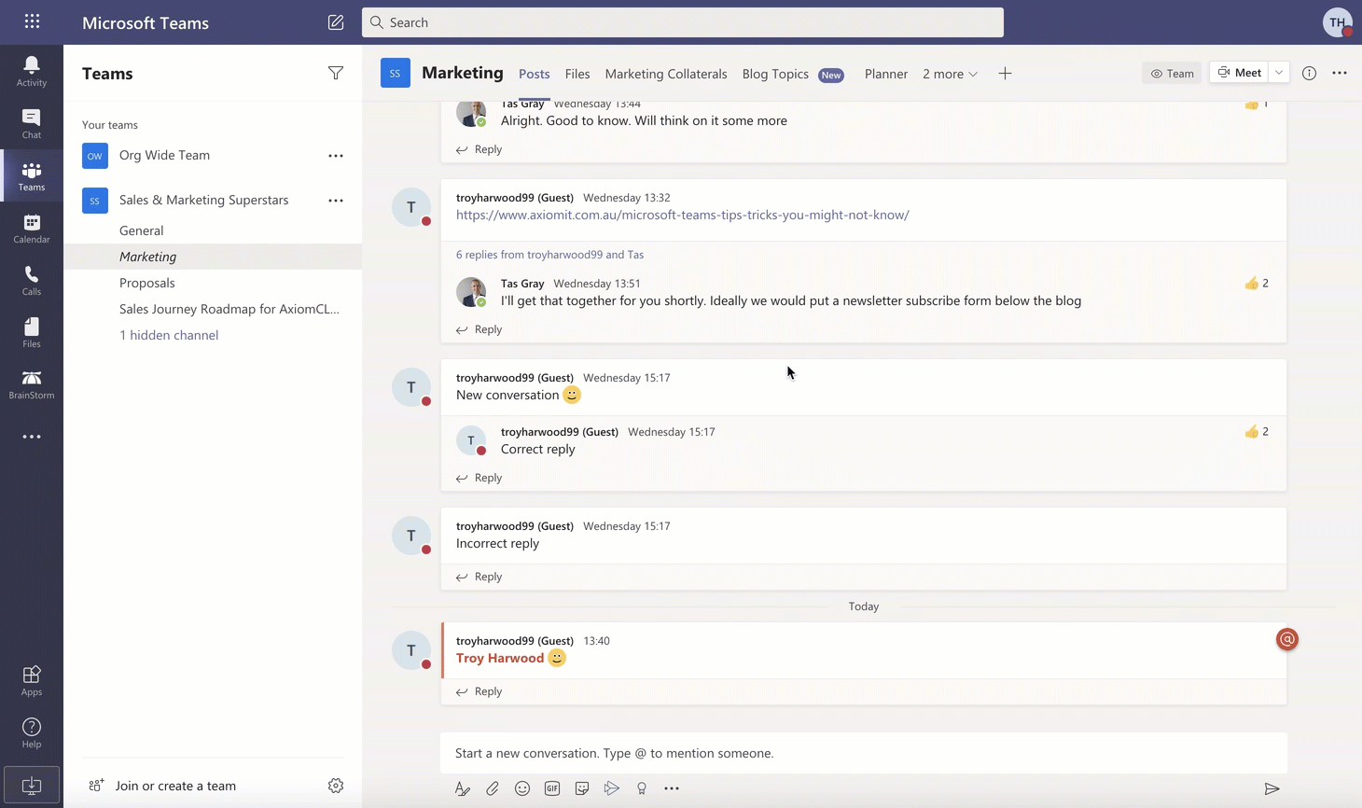Image resolution: width=1362 pixels, height=808 pixels.
Task: Open Files from the left rail
Action: tap(32, 332)
